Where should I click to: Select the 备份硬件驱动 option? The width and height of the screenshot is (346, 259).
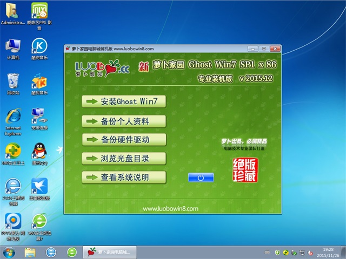(124, 139)
